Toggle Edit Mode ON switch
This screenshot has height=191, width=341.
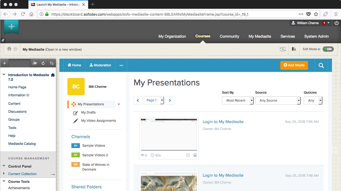(x=328, y=49)
